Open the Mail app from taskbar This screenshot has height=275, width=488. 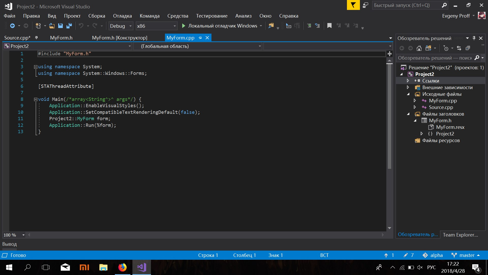pos(65,267)
